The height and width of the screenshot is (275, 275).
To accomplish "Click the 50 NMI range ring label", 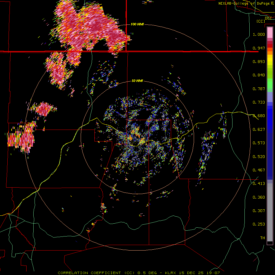I will coord(137,81).
